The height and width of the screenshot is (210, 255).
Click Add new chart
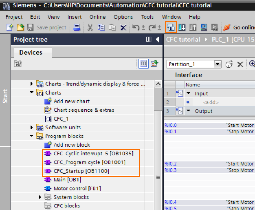[72, 102]
